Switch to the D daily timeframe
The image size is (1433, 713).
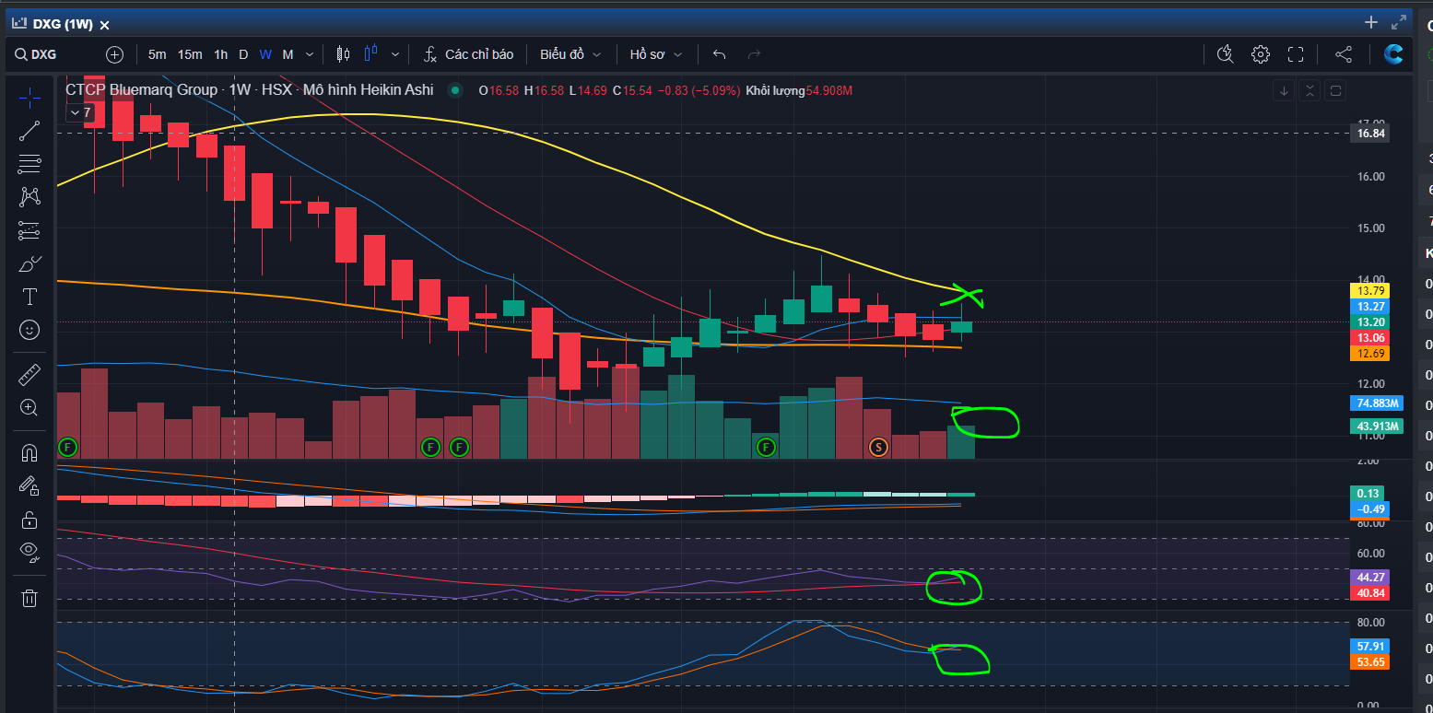point(243,54)
